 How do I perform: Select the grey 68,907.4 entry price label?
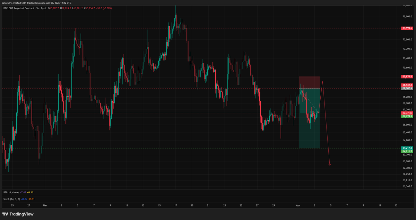click(407, 88)
